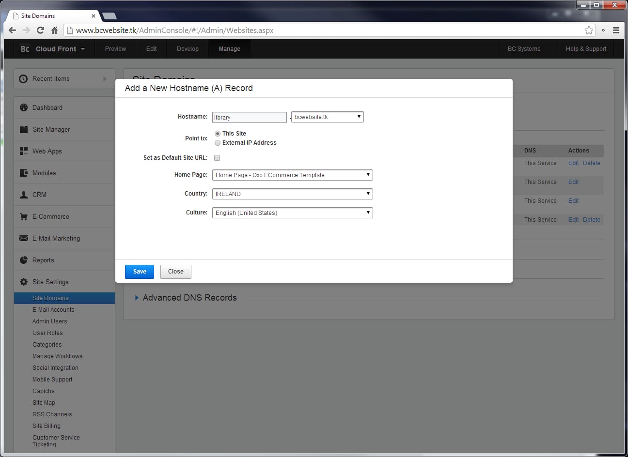Click the first row Delete link
The image size is (628, 457).
pyautogui.click(x=591, y=163)
